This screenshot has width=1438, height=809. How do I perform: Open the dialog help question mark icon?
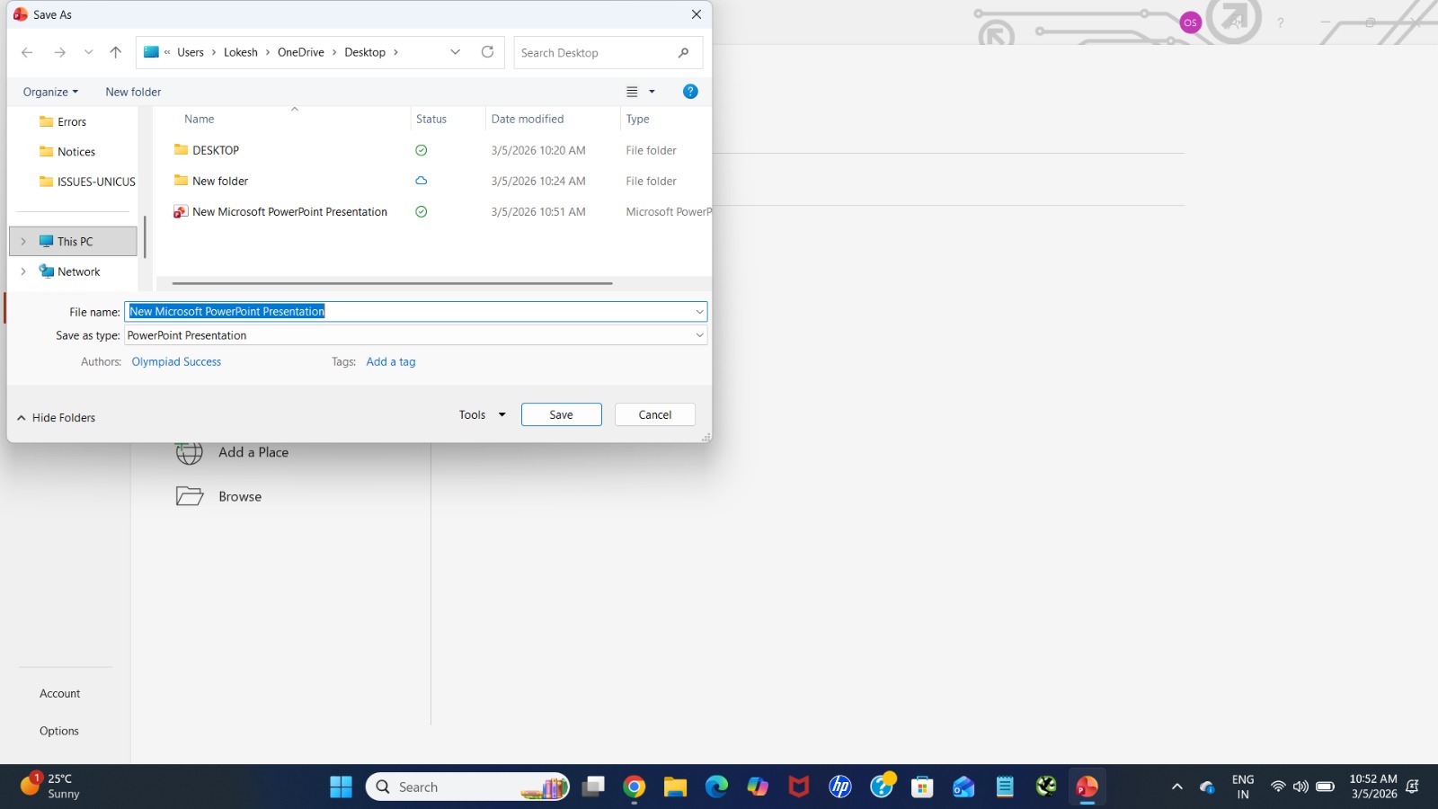(689, 91)
